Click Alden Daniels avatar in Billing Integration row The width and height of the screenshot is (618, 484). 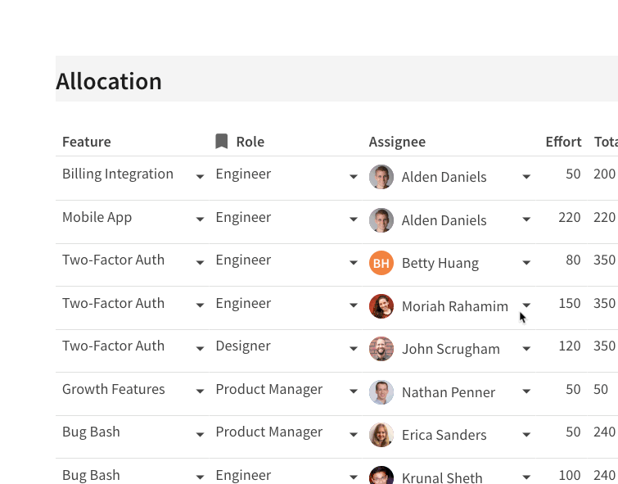(x=381, y=177)
